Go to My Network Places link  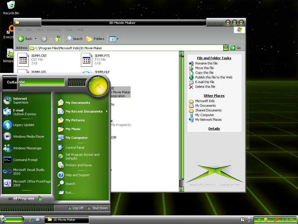(x=208, y=120)
